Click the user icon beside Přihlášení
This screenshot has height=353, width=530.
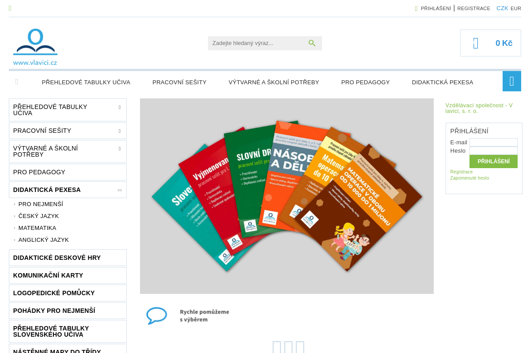pyautogui.click(x=416, y=8)
